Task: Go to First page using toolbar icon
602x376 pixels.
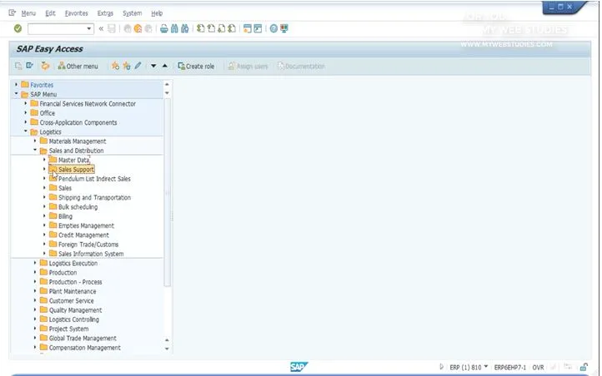Action: pyautogui.click(x=200, y=29)
